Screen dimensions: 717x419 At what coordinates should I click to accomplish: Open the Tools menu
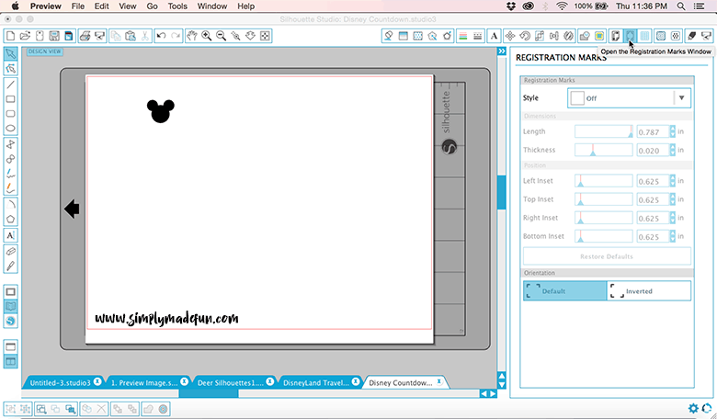point(177,6)
